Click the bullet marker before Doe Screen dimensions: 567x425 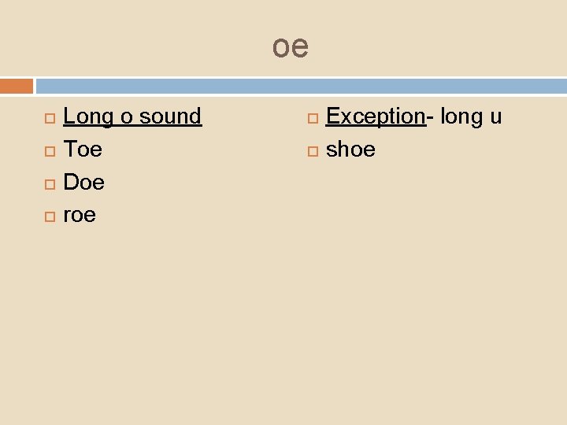[x=49, y=183]
